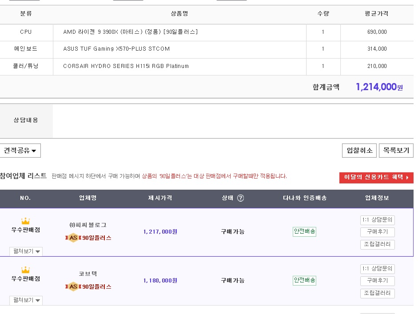
Task: Click the 안전배송 badge for 코브텍
Action: 304,280
